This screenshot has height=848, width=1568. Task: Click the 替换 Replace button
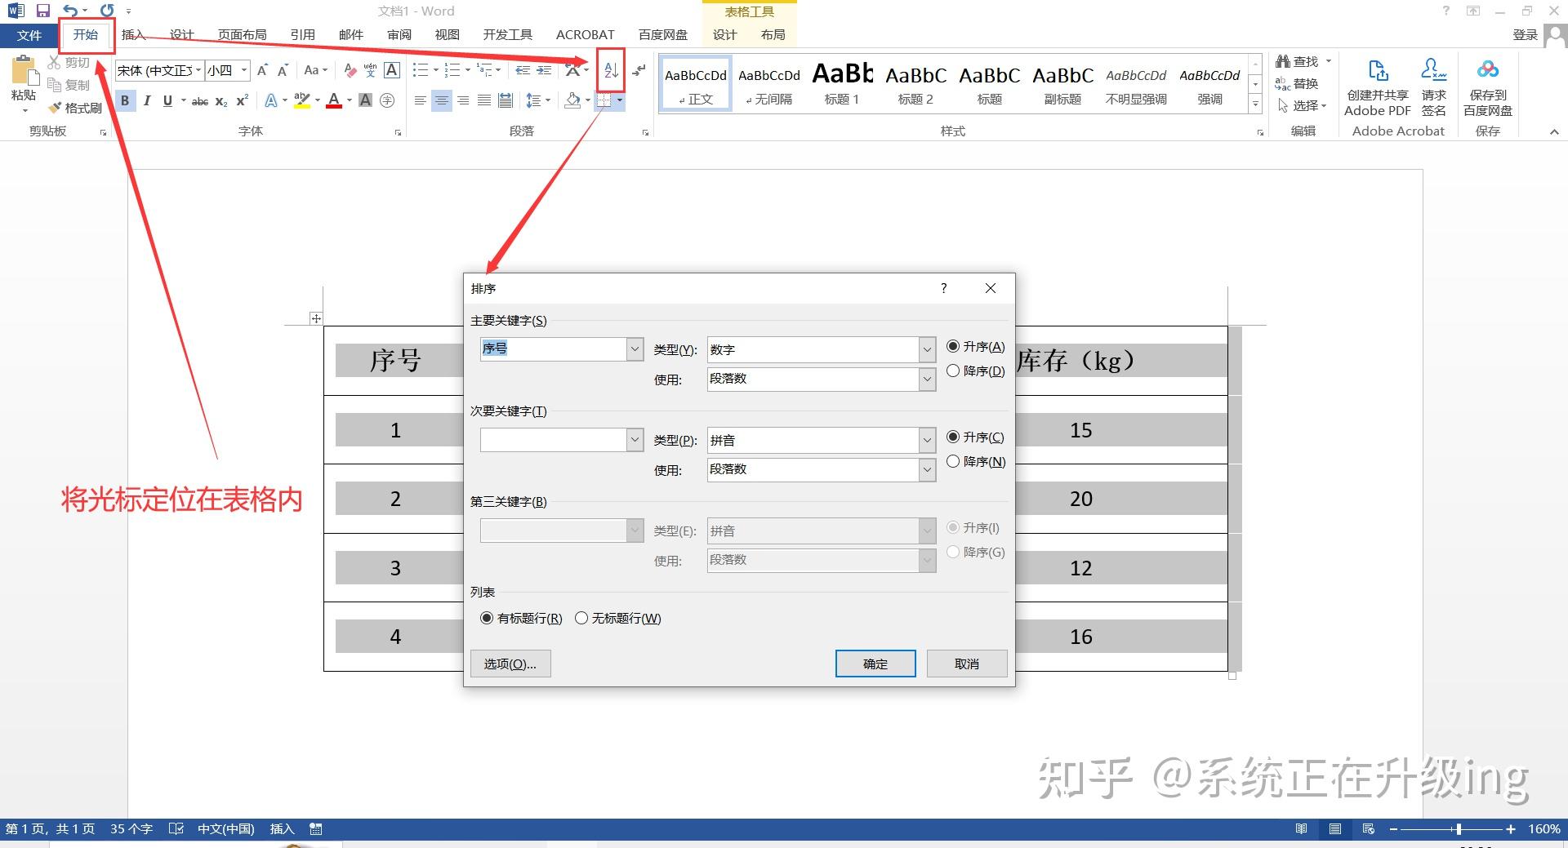[x=1297, y=84]
